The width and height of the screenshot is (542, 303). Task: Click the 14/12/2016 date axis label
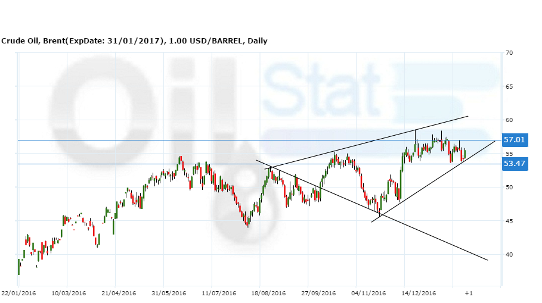tap(419, 293)
